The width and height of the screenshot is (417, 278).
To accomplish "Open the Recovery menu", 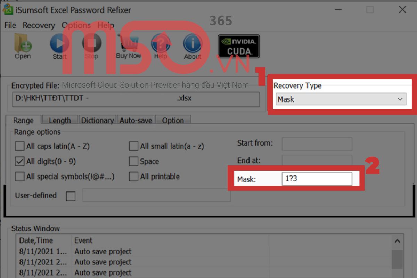I will pos(39,25).
